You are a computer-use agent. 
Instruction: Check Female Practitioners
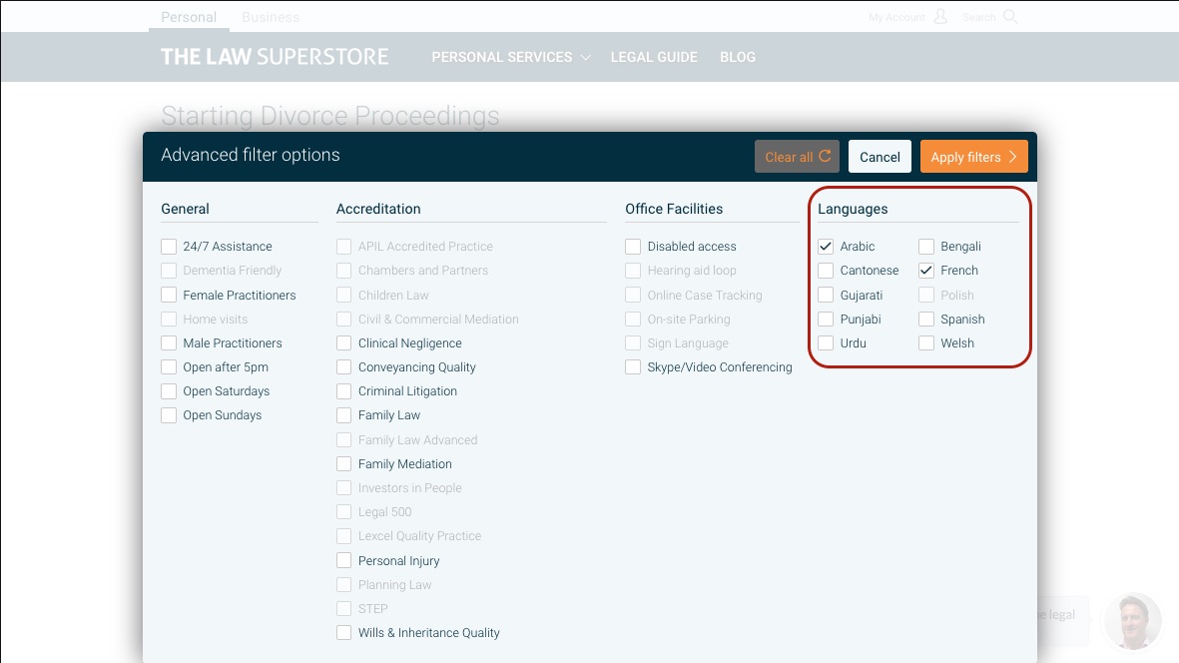tap(169, 295)
